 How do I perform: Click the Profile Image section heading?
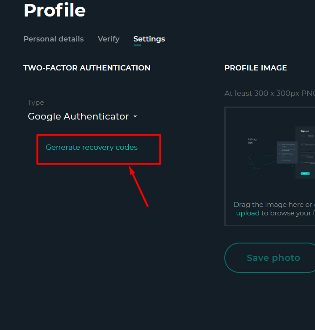coord(256,68)
